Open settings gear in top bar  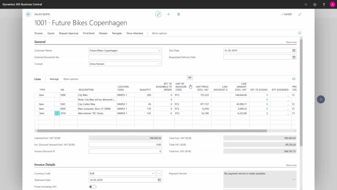coord(315,5)
